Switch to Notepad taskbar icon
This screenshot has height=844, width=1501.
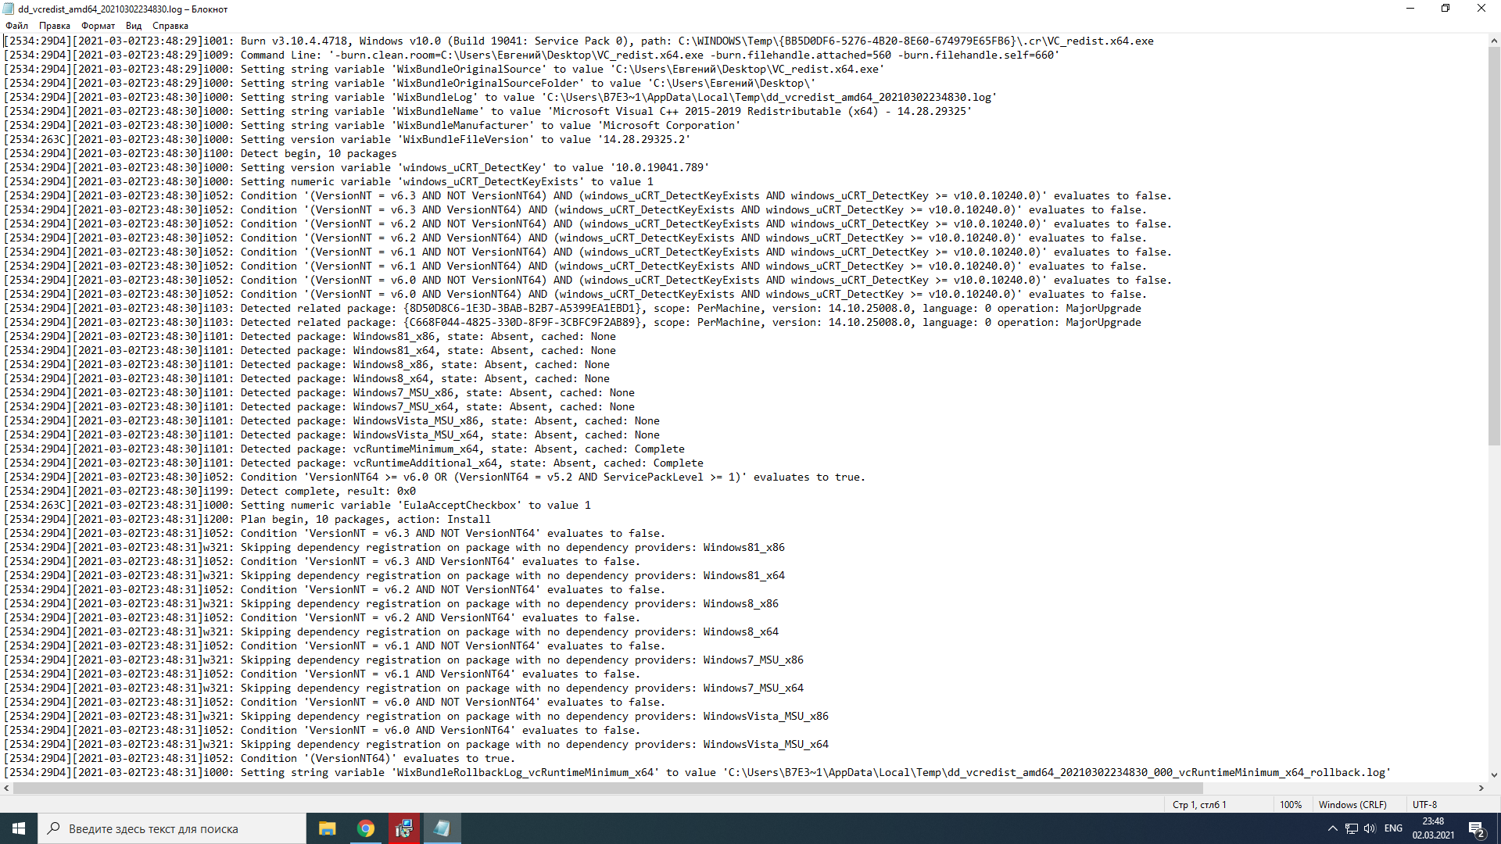click(x=442, y=828)
